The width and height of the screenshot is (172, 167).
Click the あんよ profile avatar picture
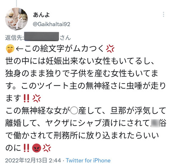16,19
